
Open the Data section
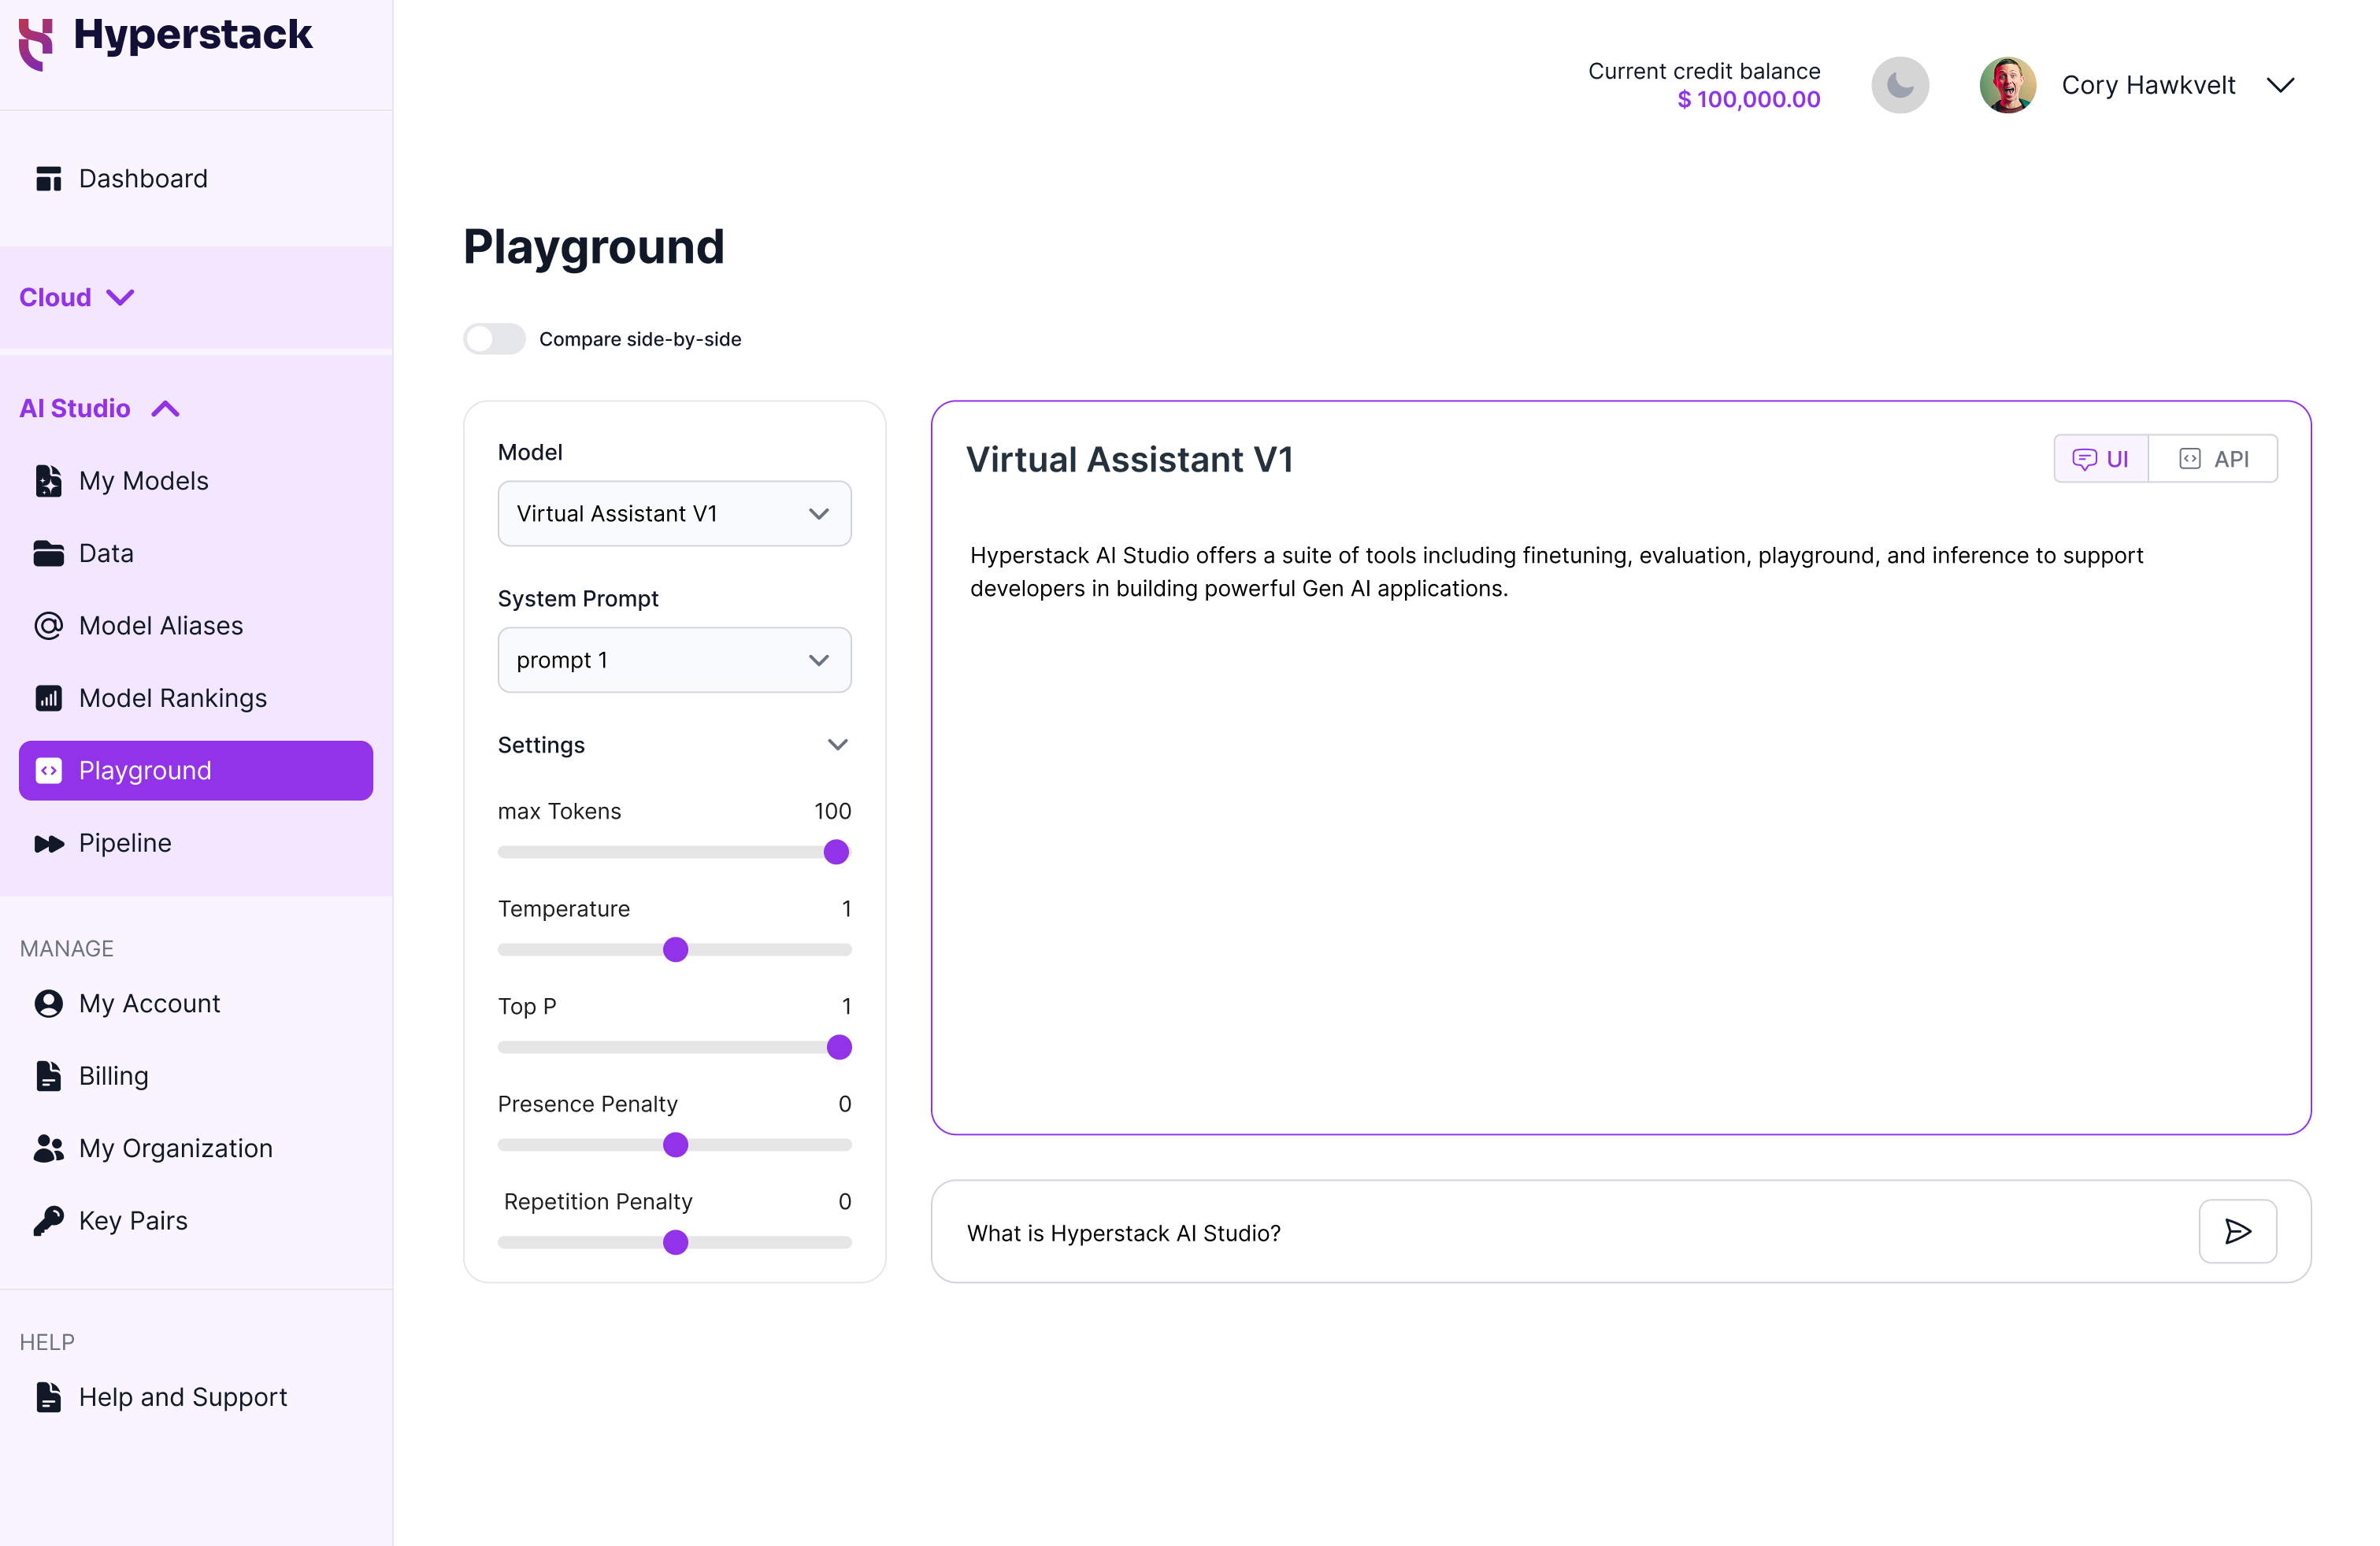pos(196,553)
